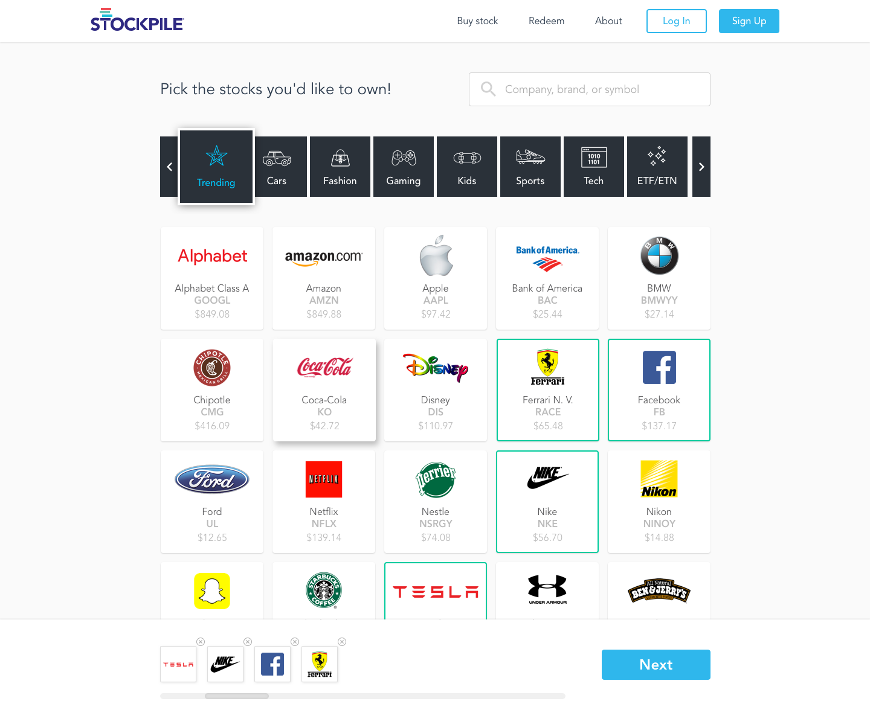Deselect the Ferrari N. V. stock card
870x710 pixels.
click(547, 390)
